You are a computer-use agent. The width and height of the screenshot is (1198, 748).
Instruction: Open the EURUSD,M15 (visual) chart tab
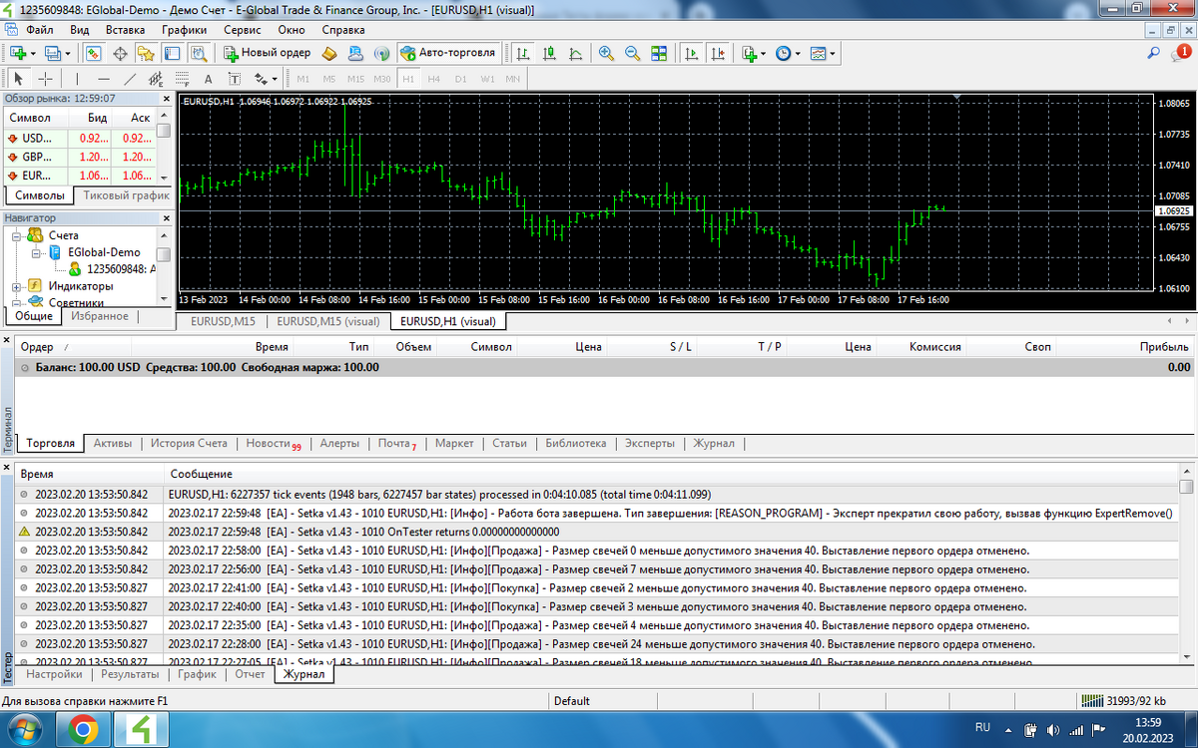(x=328, y=321)
